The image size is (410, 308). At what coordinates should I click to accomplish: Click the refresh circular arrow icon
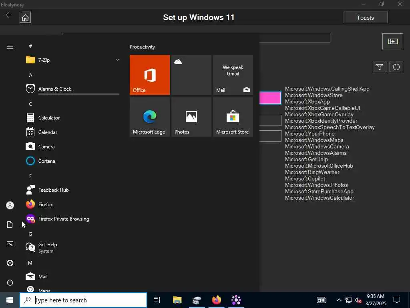pyautogui.click(x=396, y=67)
